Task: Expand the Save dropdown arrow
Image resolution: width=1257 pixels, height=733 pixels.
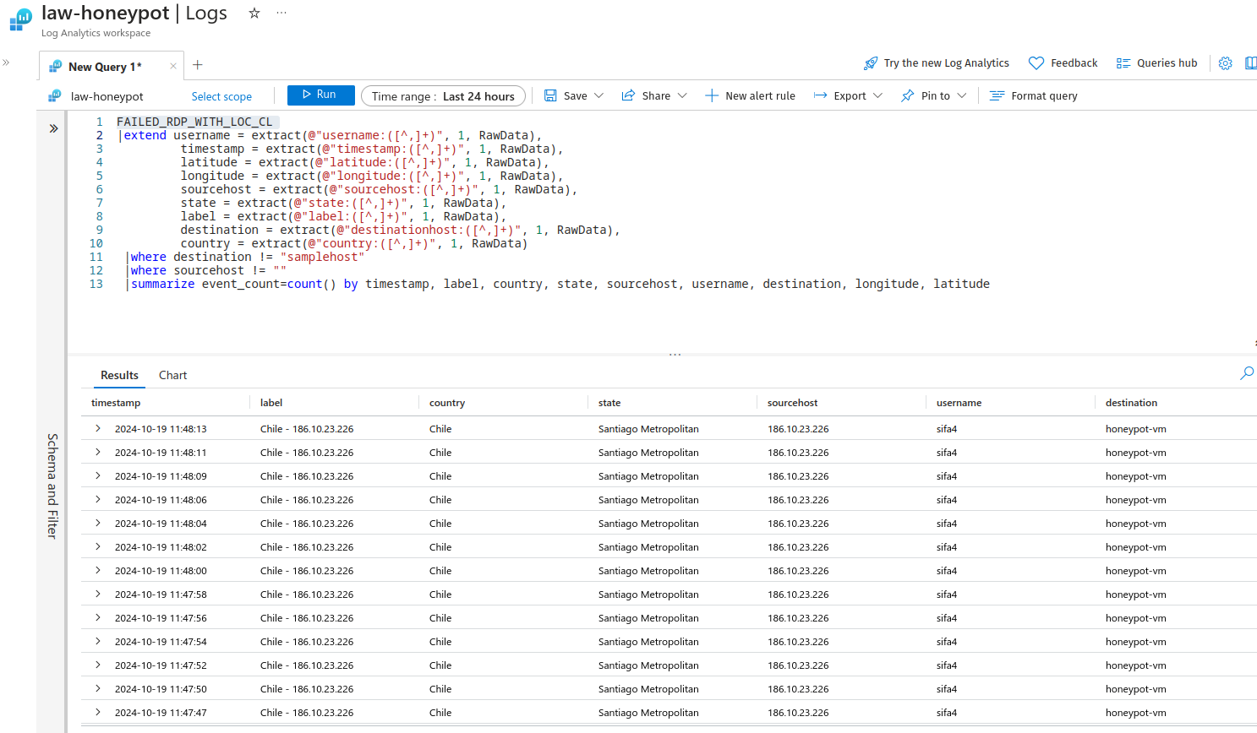Action: point(598,95)
